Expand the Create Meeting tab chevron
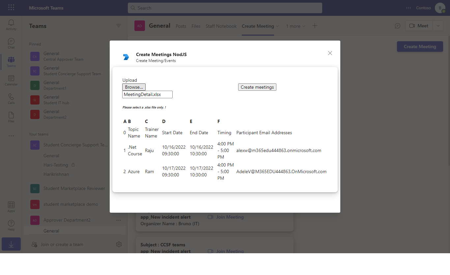The height and width of the screenshot is (275, 450). point(277,26)
